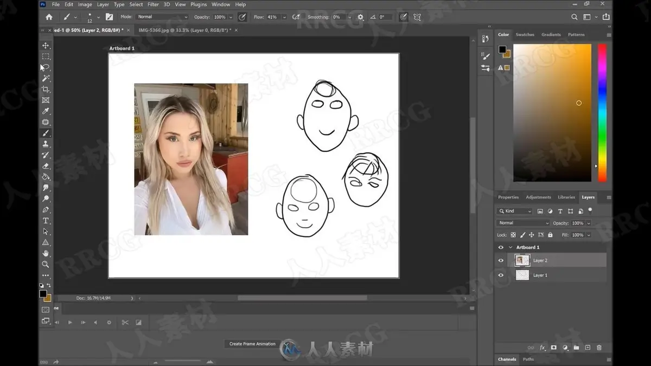Collapse the Artboard 1 group
Screen dimensions: 651x366
tap(510, 247)
